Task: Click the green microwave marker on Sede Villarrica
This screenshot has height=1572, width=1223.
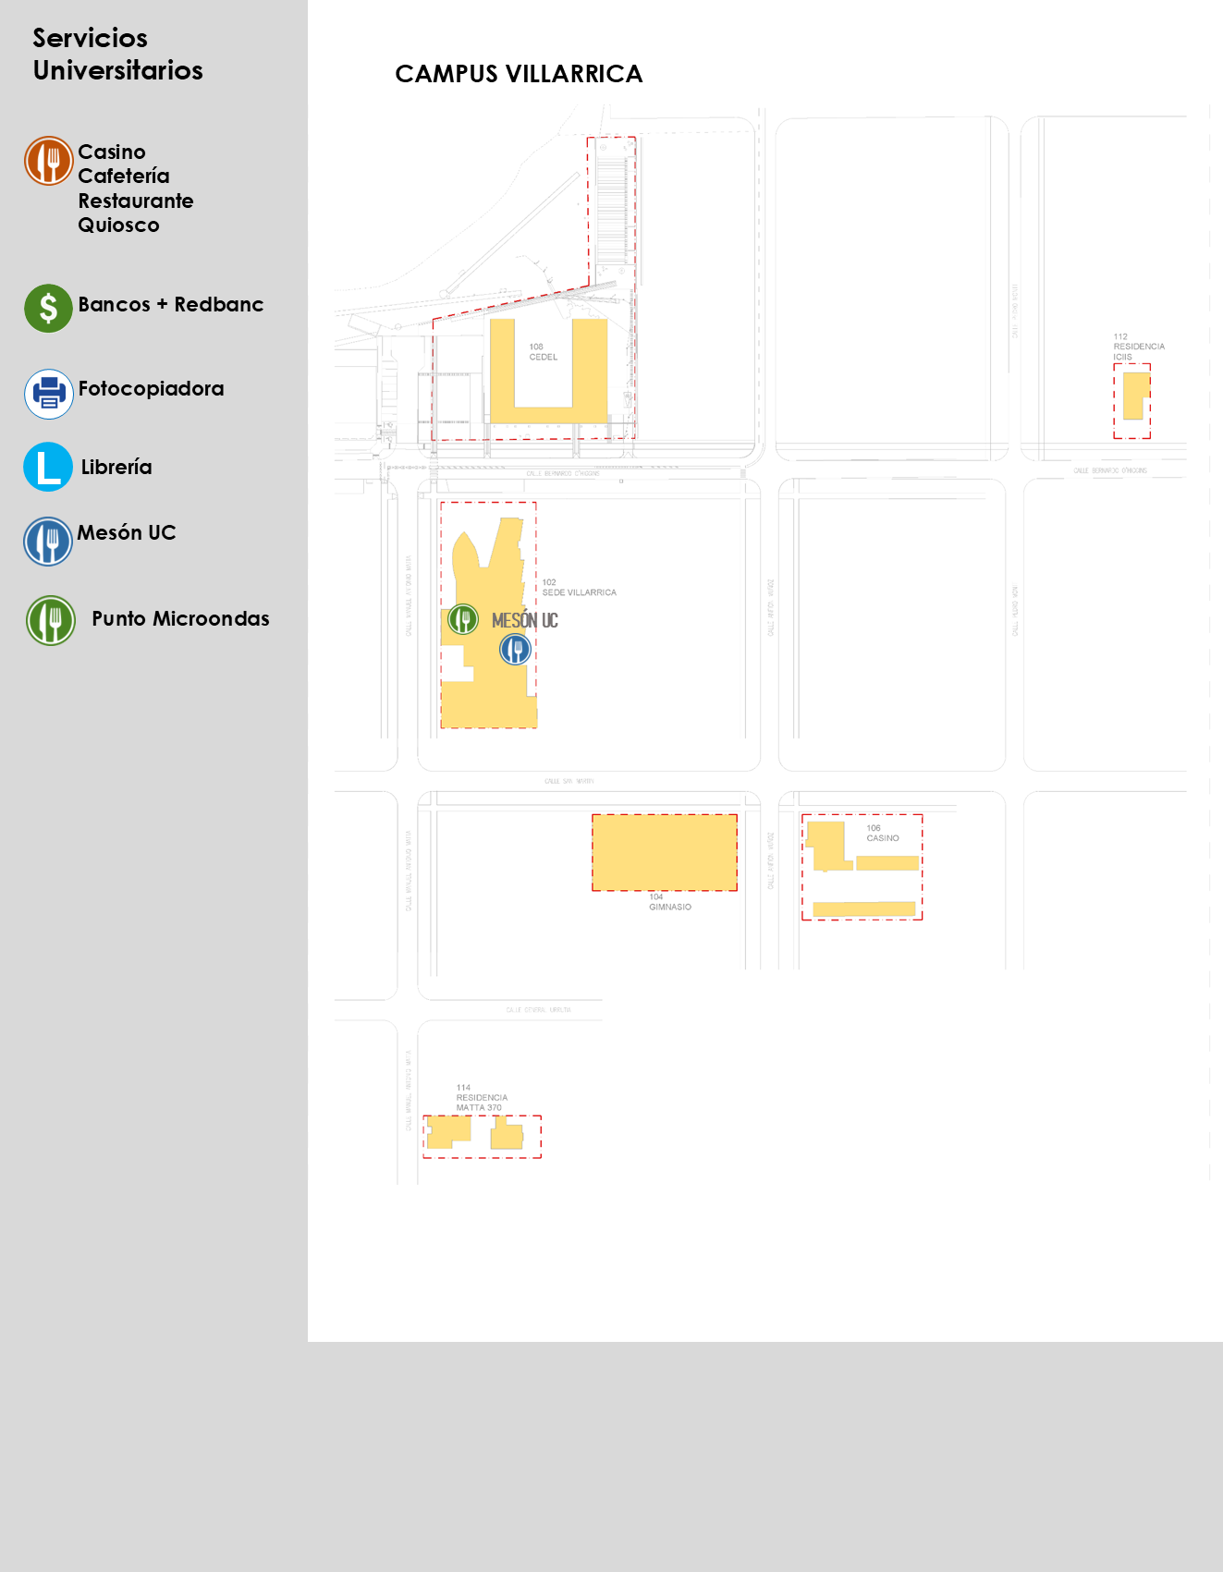Action: pyautogui.click(x=463, y=619)
